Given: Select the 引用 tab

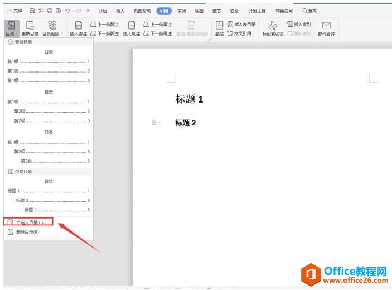Looking at the screenshot, I should coord(164,11).
